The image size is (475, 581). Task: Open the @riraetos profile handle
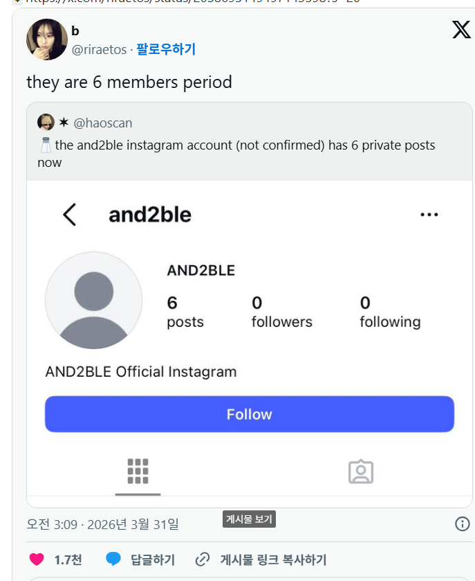click(99, 49)
